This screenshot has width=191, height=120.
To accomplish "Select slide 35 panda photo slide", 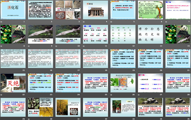I will point(178,107).
